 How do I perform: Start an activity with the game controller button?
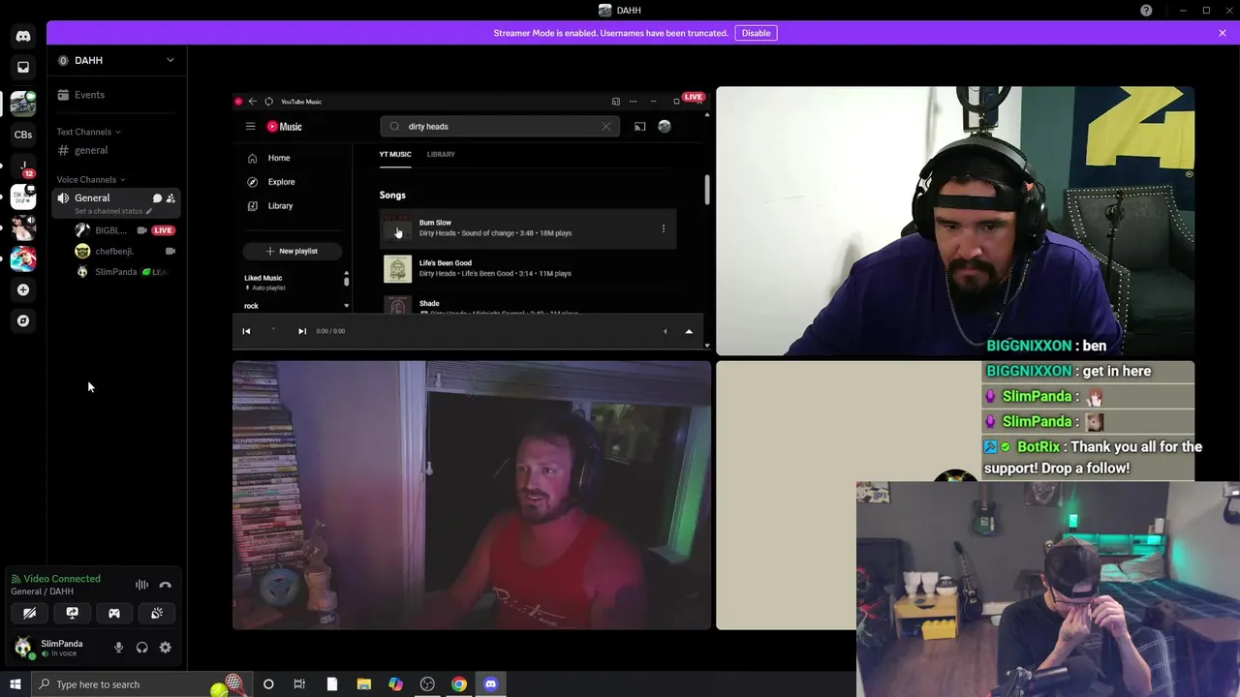[x=114, y=613]
